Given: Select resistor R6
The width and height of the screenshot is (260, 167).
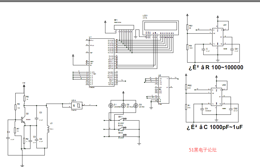Looking at the screenshot, I should [x=24, y=98].
